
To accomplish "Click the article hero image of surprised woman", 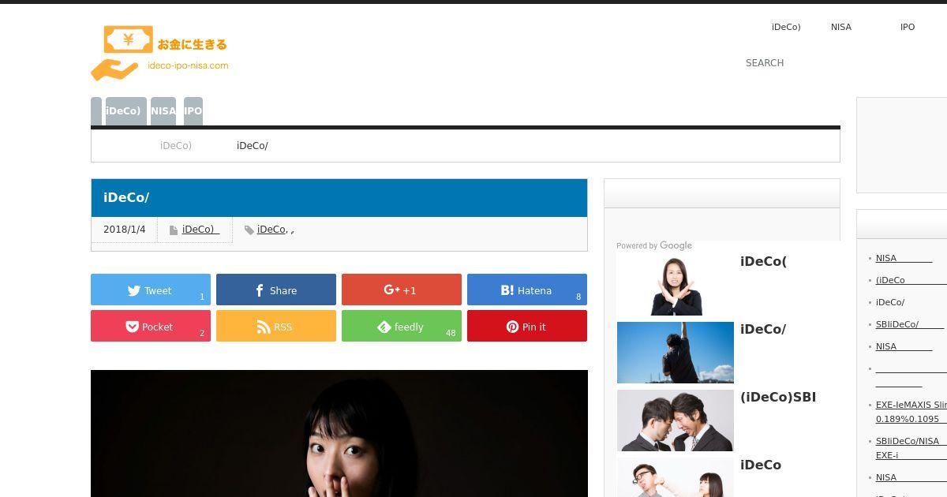I will (x=339, y=433).
